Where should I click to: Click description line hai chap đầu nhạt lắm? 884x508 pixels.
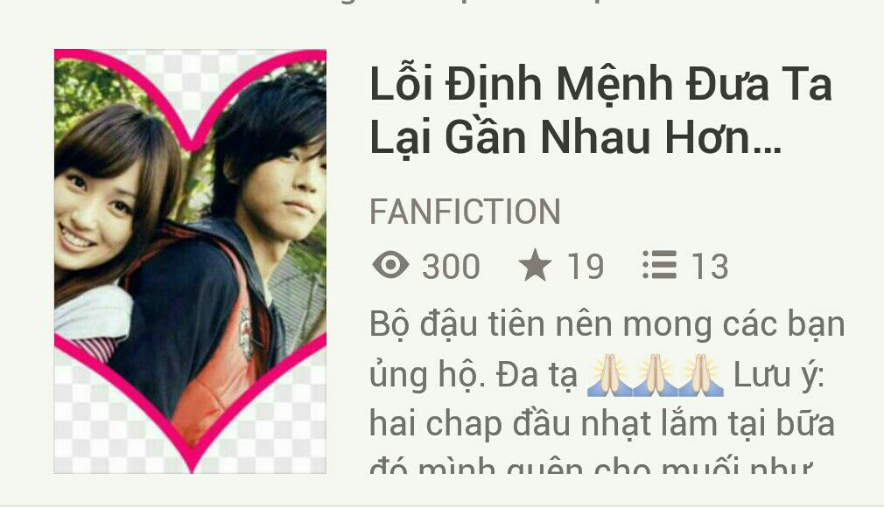[x=602, y=423]
